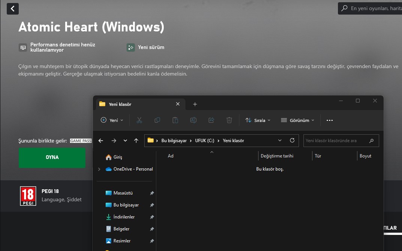Click the Paste clipboard icon in Explorer

(x=175, y=120)
